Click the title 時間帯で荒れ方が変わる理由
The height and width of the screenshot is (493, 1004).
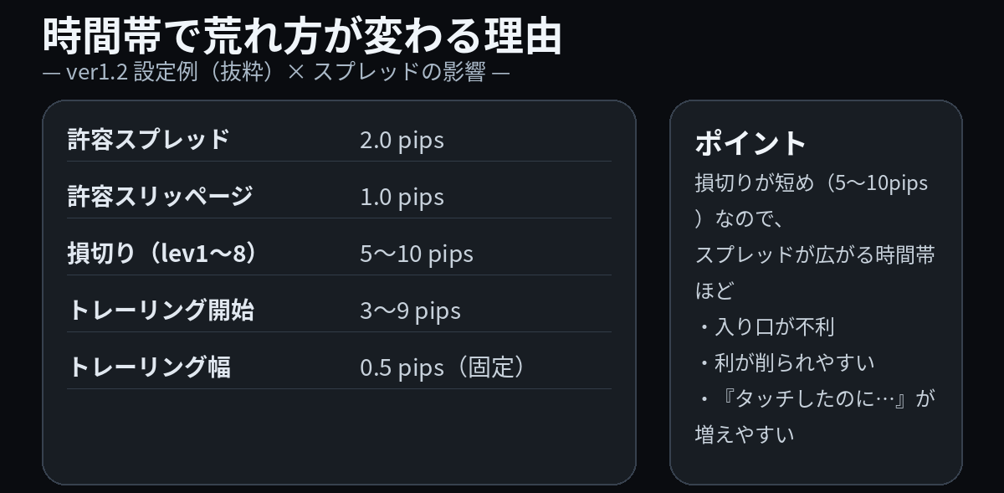pos(302,36)
